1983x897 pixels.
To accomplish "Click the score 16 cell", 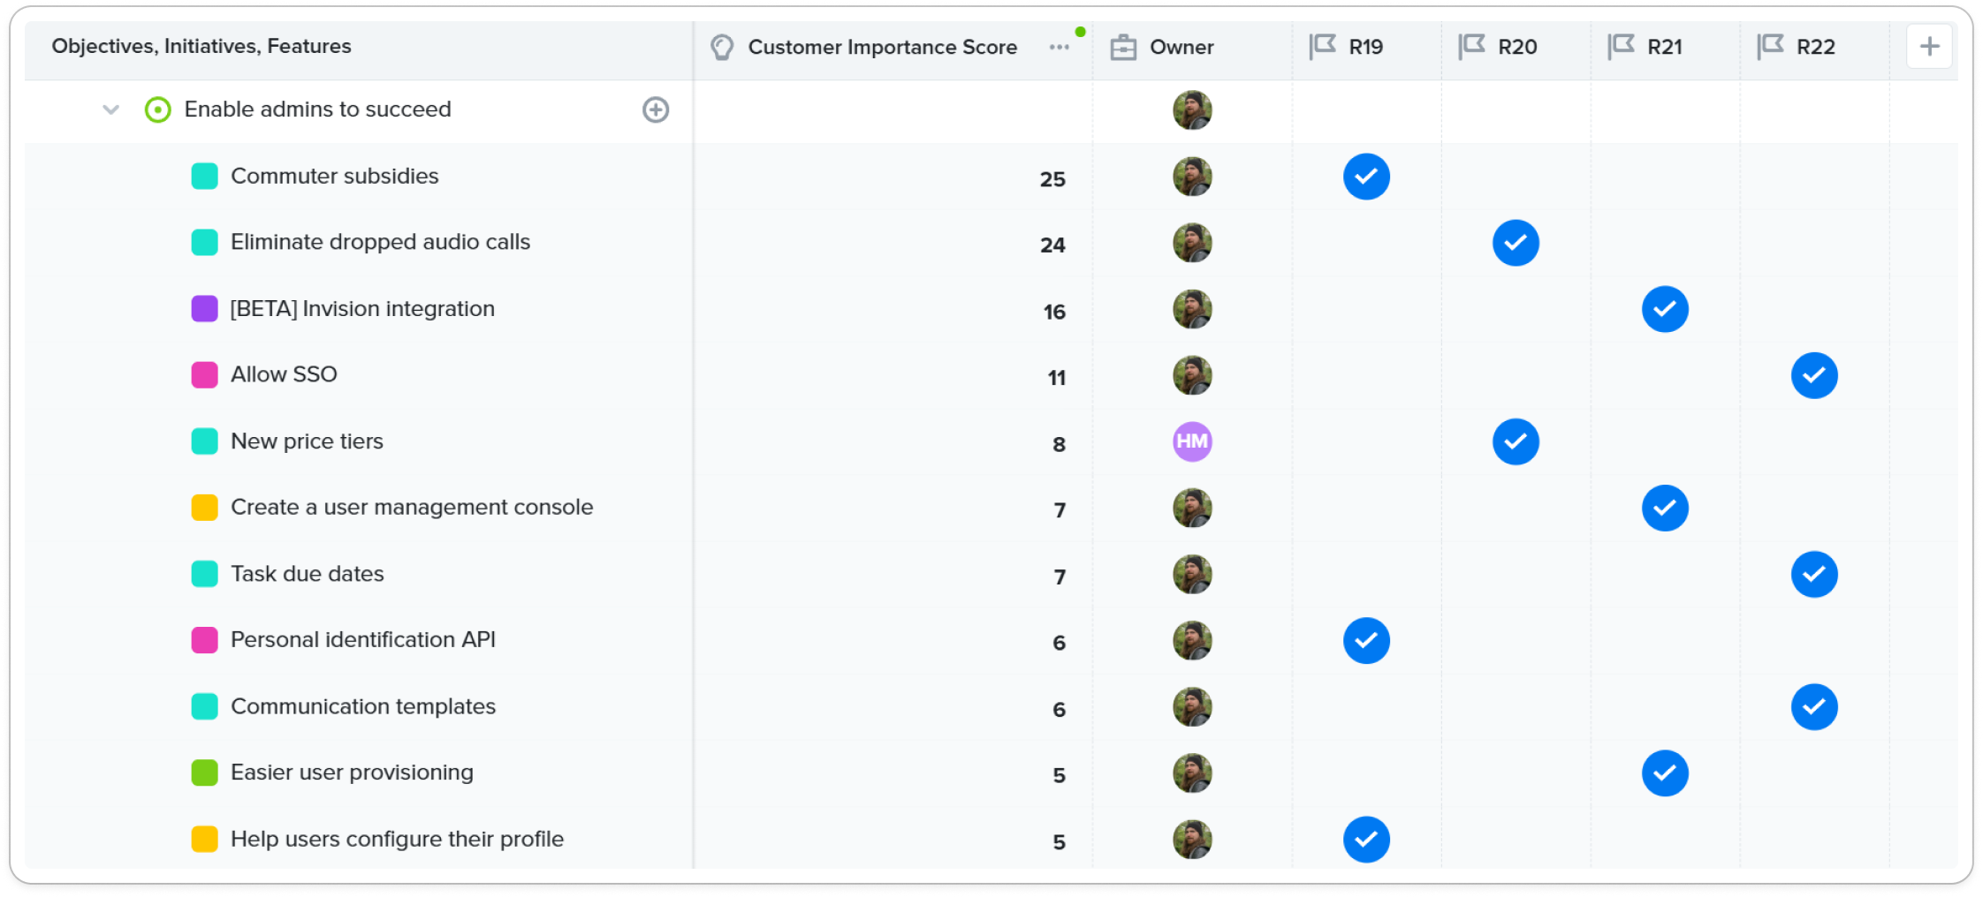I will 1053,312.
